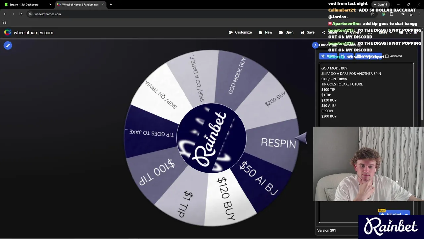Click the '$200 BUY' entry line

(x=329, y=116)
